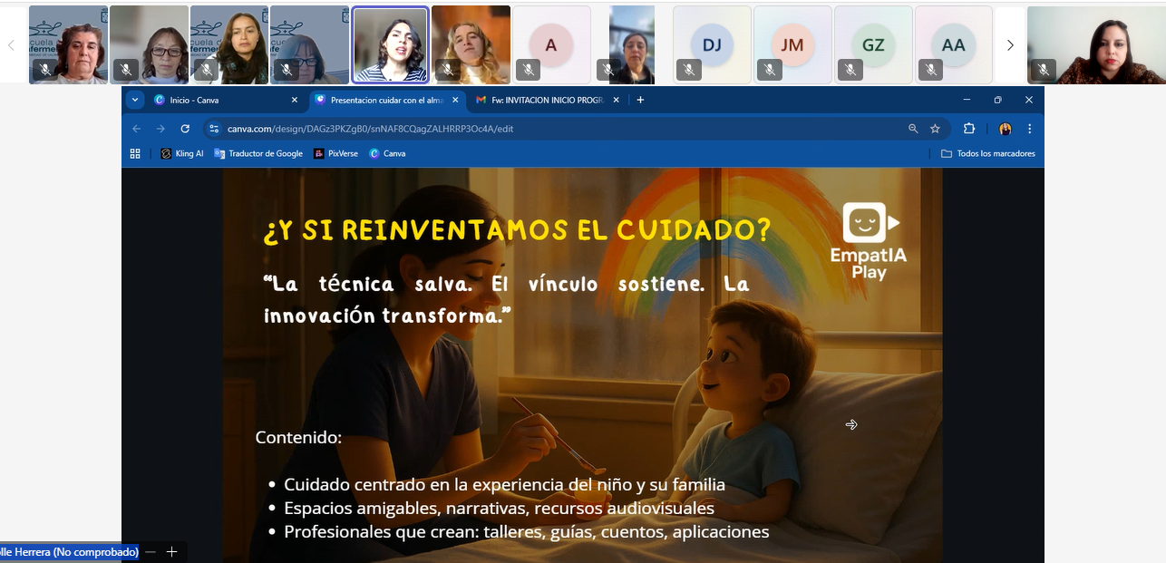The width and height of the screenshot is (1166, 563).
Task: Expand the tab search dropdown
Action: click(x=135, y=100)
